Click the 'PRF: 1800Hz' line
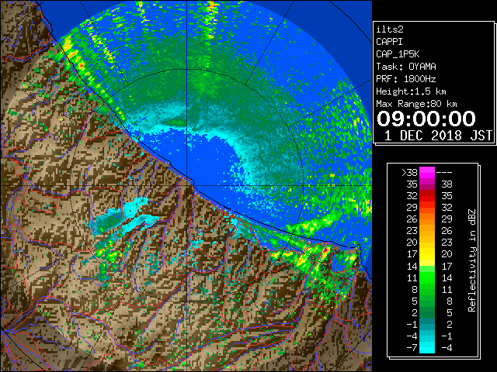Screen dimensions: 497x372 point(406,79)
